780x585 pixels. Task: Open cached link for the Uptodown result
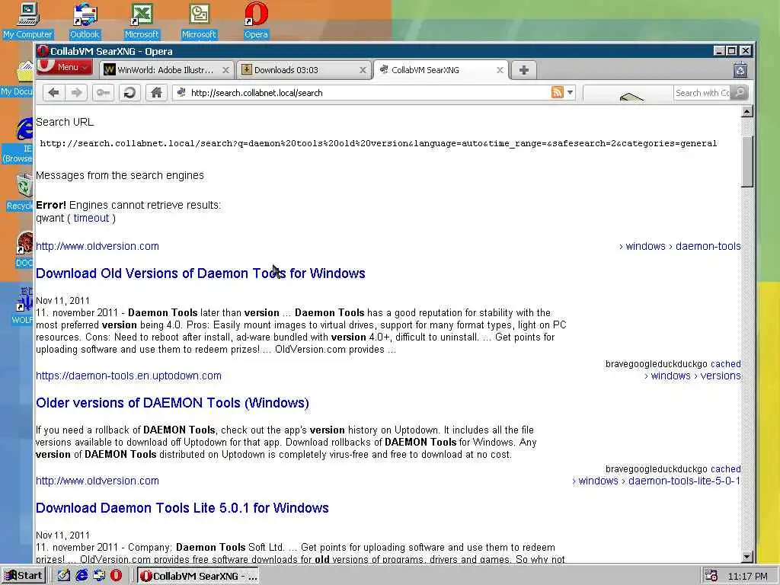[725, 468]
